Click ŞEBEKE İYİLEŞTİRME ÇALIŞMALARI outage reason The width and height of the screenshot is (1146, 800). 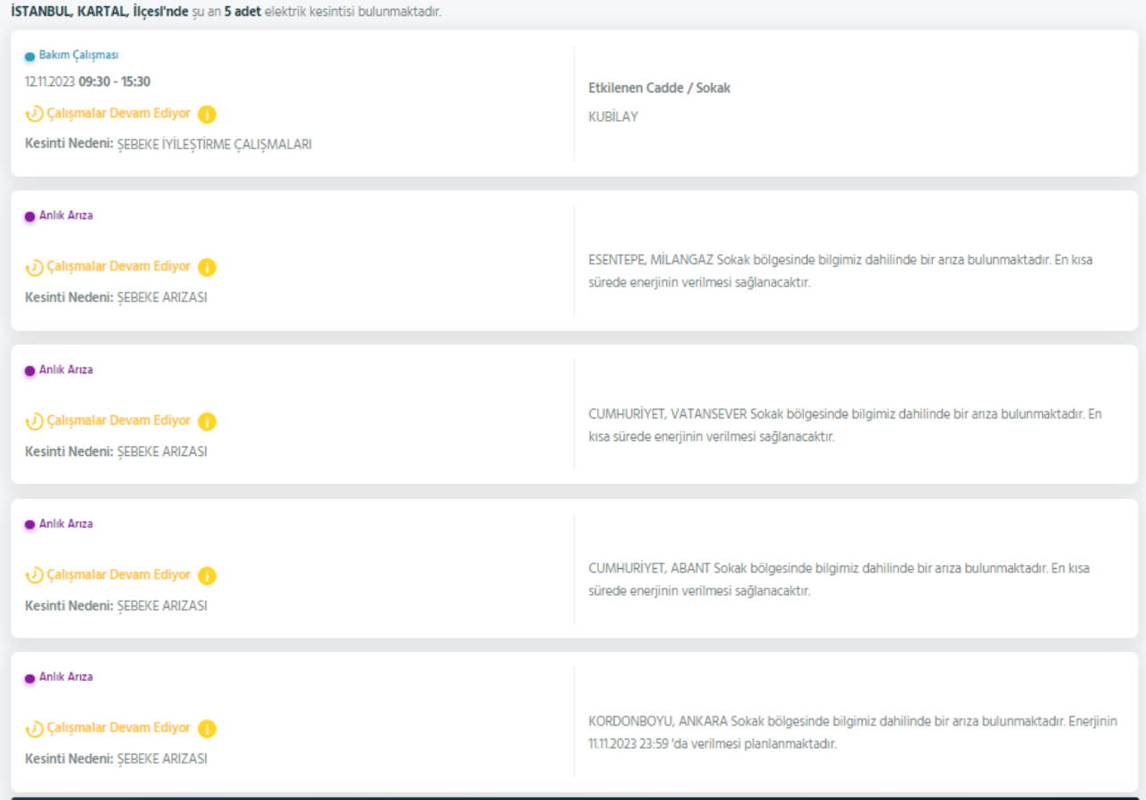[x=214, y=144]
